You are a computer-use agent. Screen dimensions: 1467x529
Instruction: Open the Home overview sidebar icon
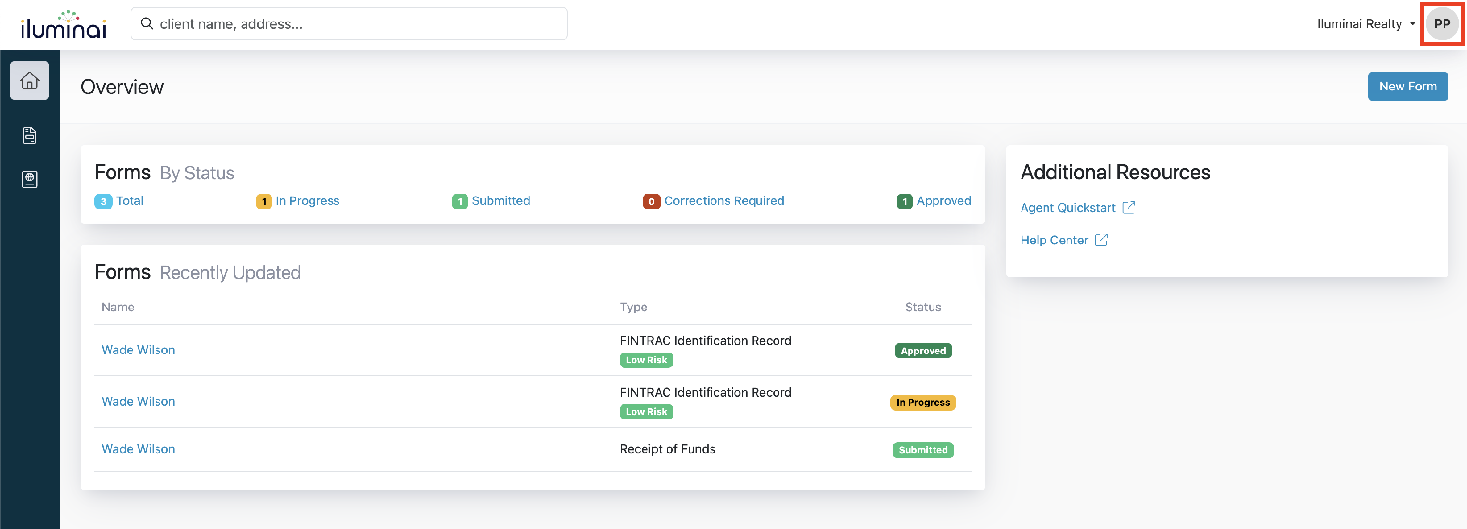click(30, 80)
